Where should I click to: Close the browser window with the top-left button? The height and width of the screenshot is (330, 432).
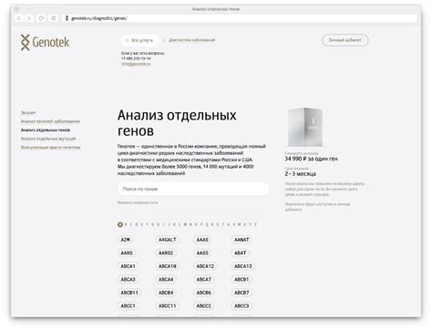(x=16, y=9)
